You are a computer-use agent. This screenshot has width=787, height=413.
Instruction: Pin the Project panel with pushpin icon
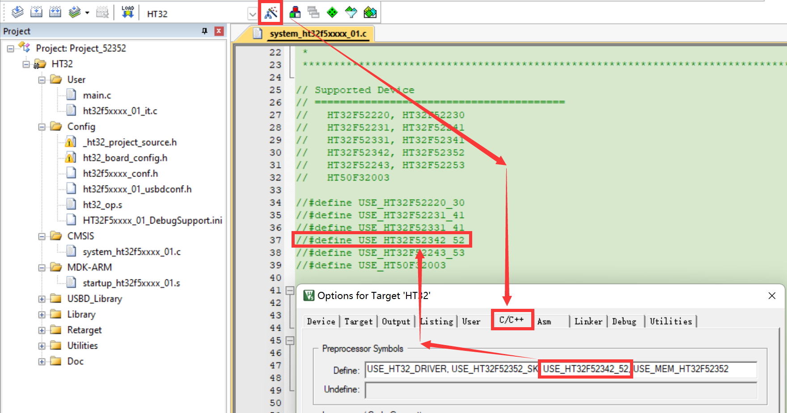pyautogui.click(x=205, y=31)
